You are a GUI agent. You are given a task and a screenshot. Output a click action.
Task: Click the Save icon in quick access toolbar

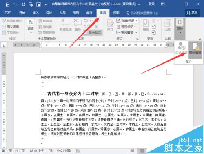pyautogui.click(x=7, y=4)
